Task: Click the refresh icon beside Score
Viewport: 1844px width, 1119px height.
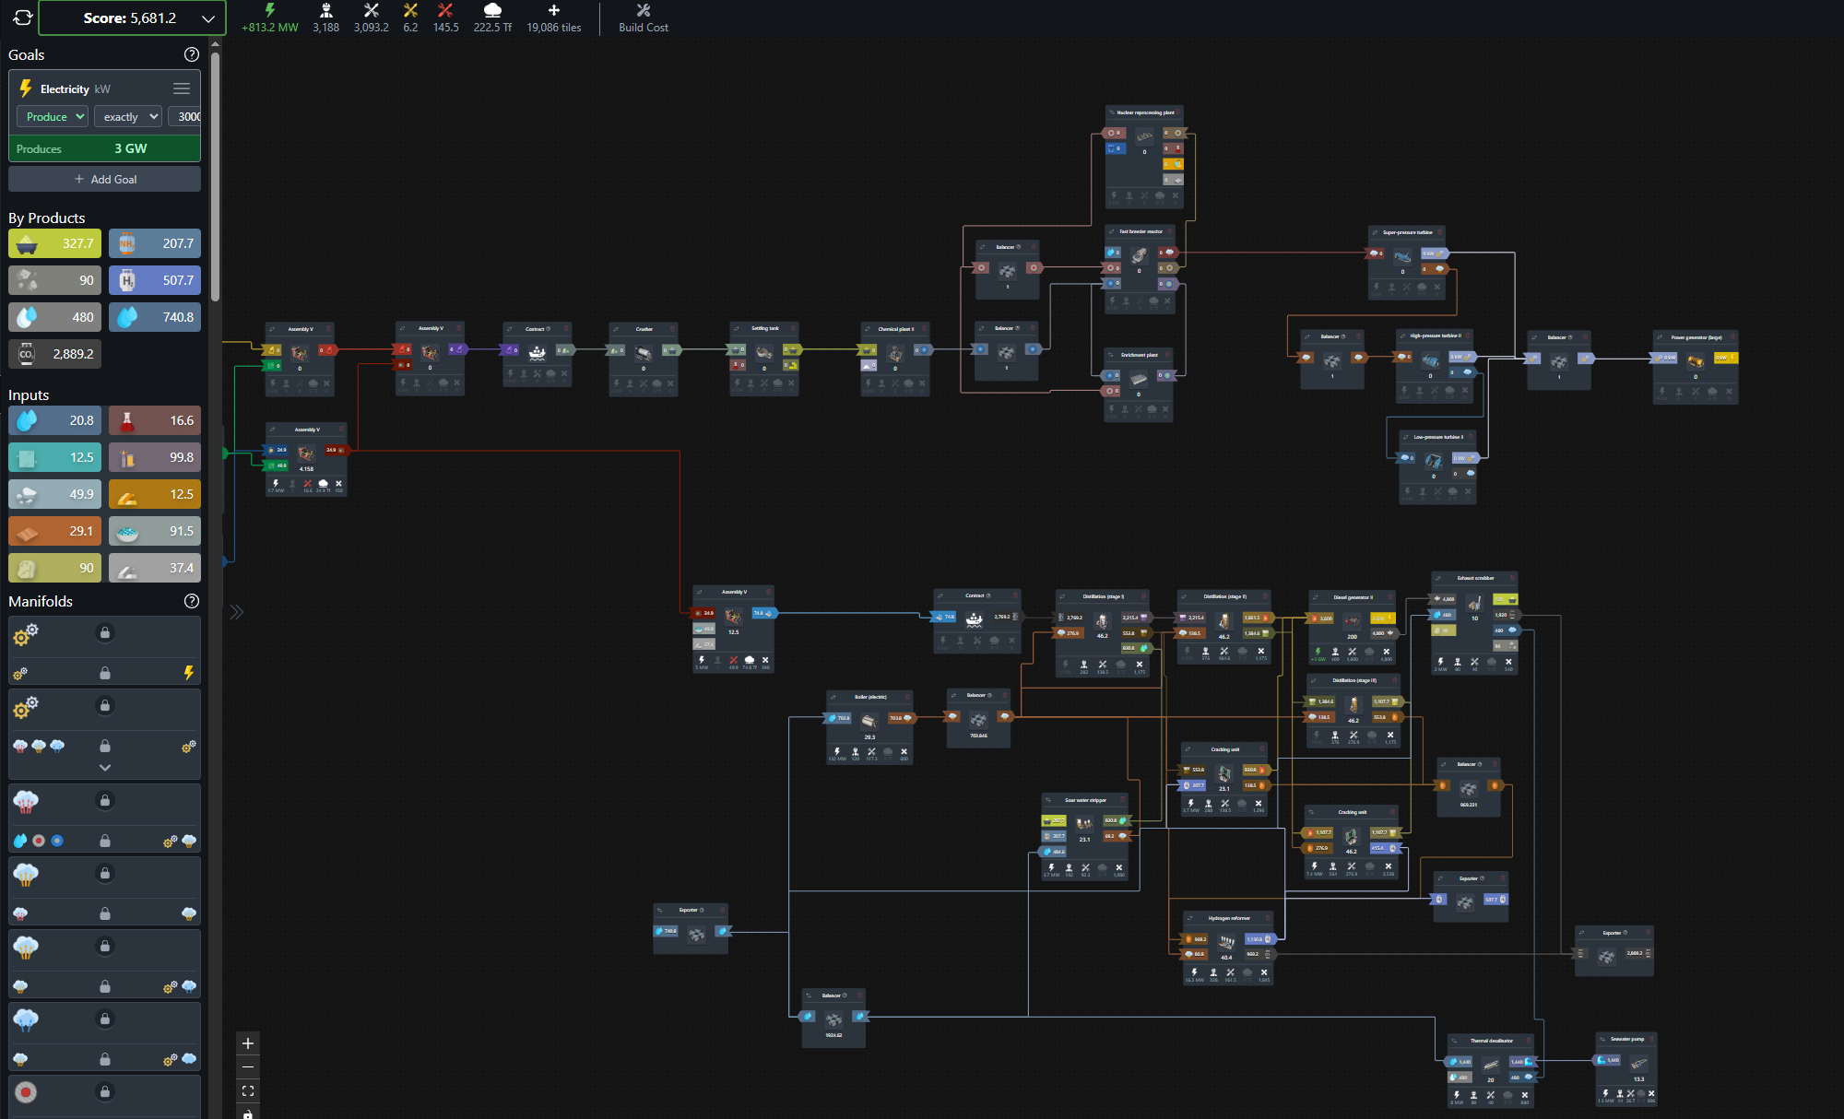Action: (22, 18)
